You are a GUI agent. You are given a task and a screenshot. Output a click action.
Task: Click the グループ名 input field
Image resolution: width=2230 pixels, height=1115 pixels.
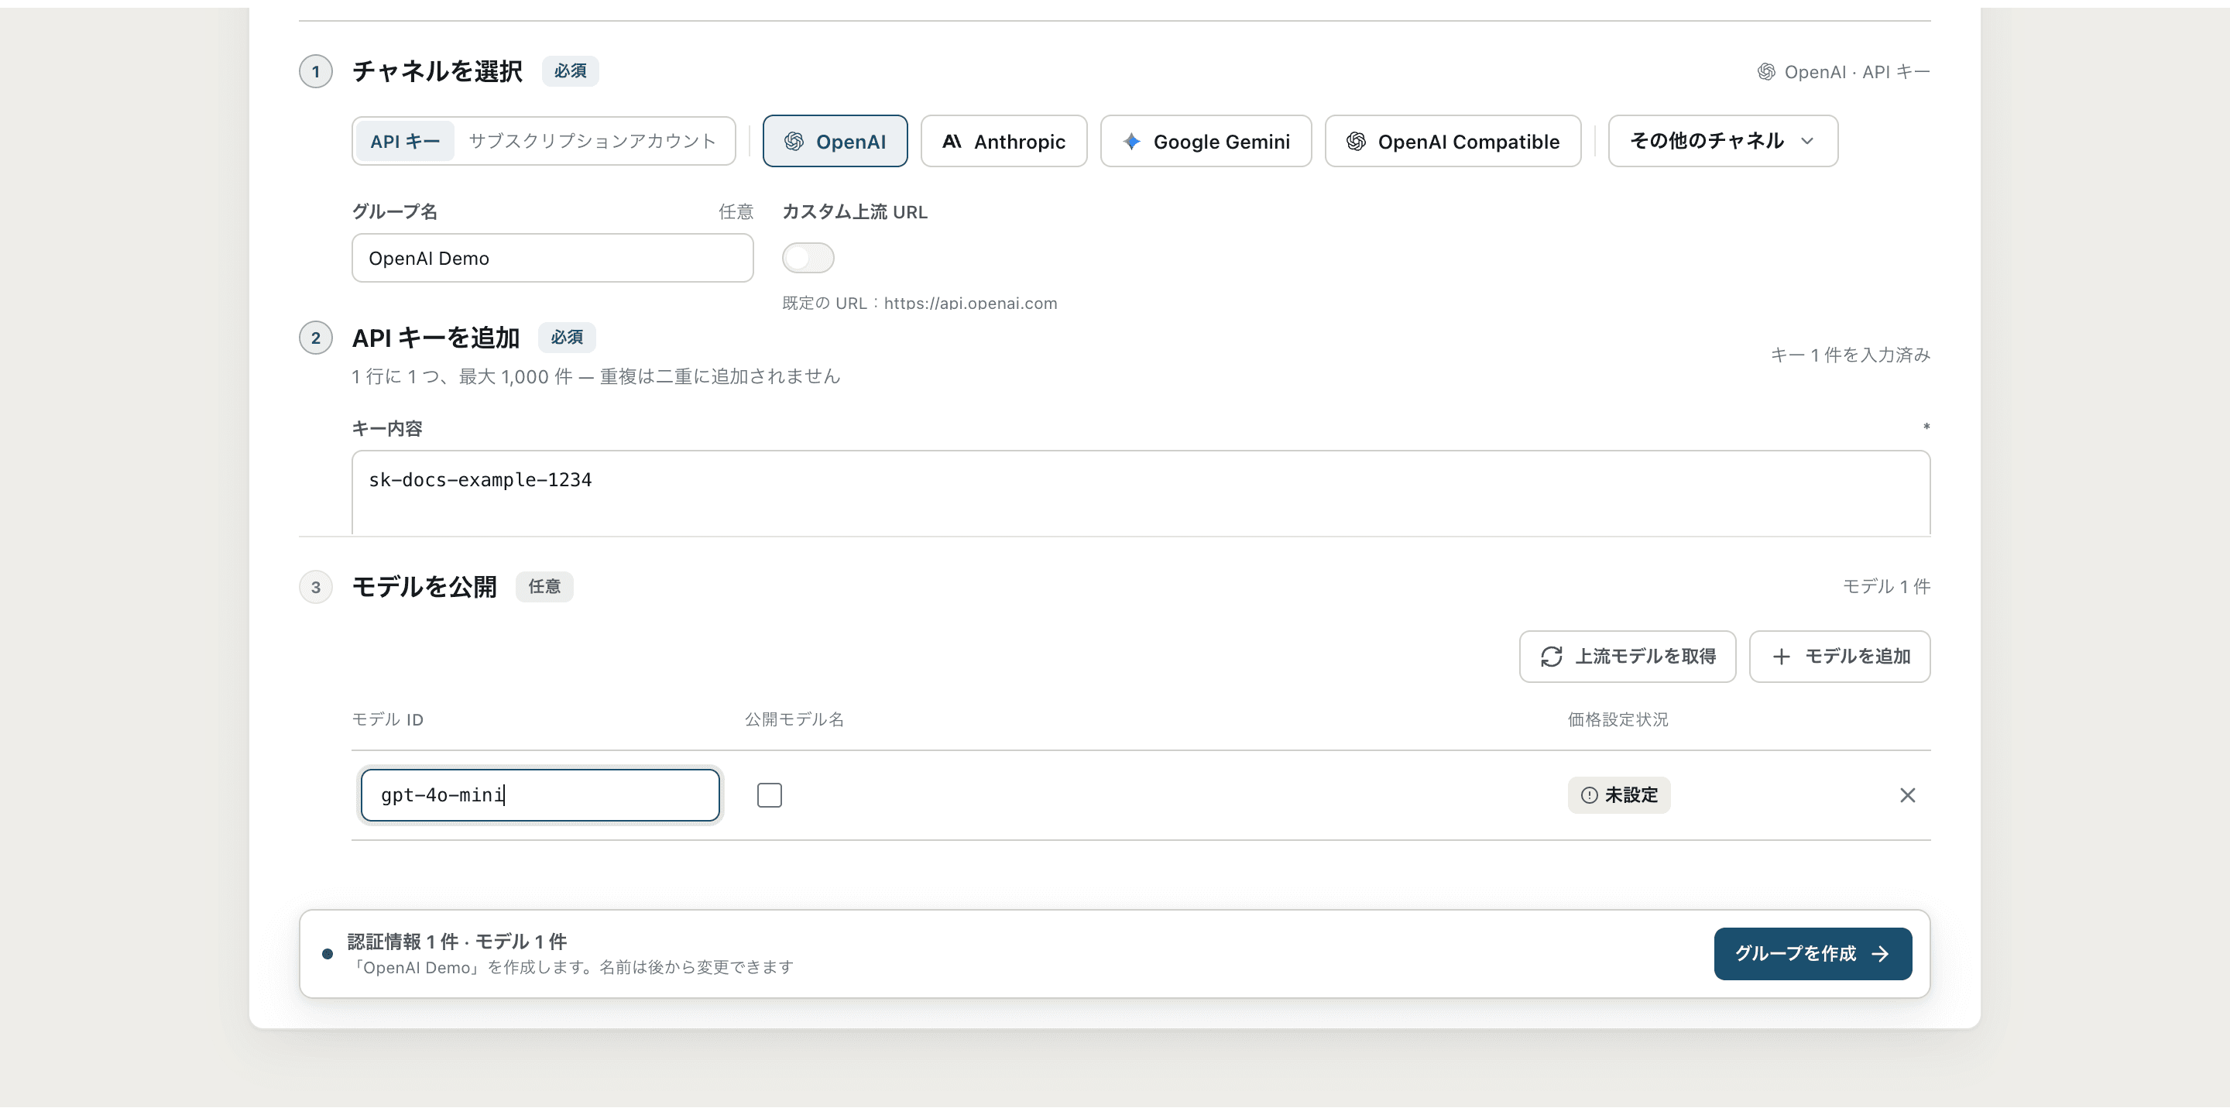(x=552, y=258)
